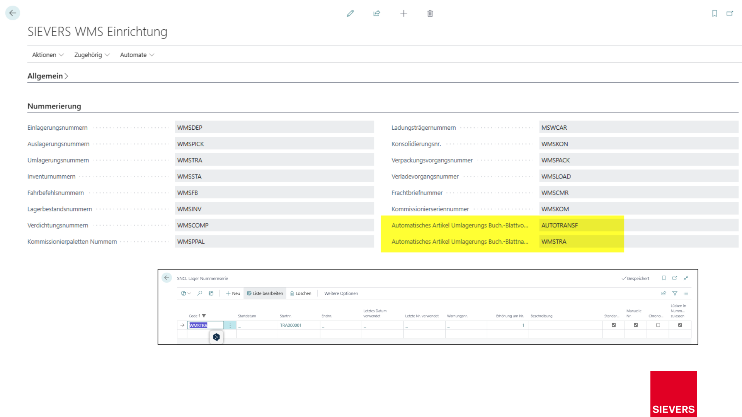Click the Frachtbriefnummer field WMSCMR
742x417 pixels.
638,192
